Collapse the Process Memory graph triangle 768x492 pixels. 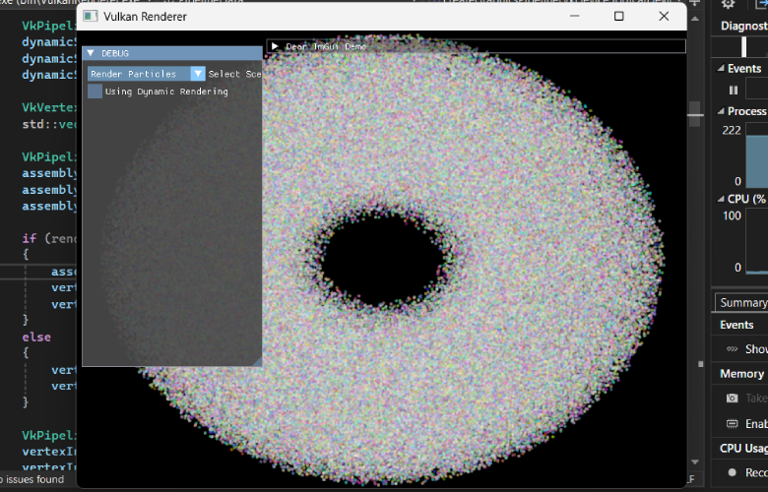721,111
